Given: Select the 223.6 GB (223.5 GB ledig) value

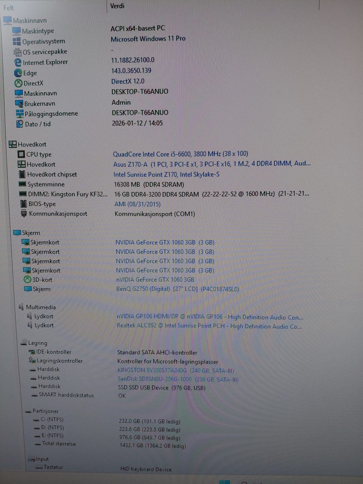Looking at the screenshot, I should coord(149,430).
